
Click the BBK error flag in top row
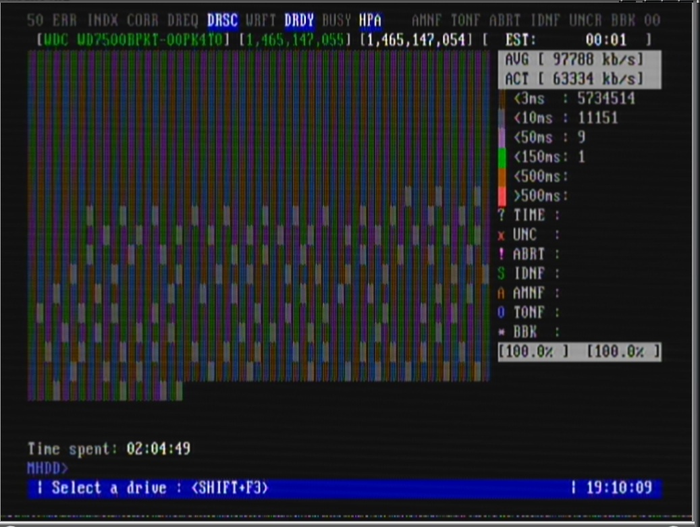pos(623,20)
